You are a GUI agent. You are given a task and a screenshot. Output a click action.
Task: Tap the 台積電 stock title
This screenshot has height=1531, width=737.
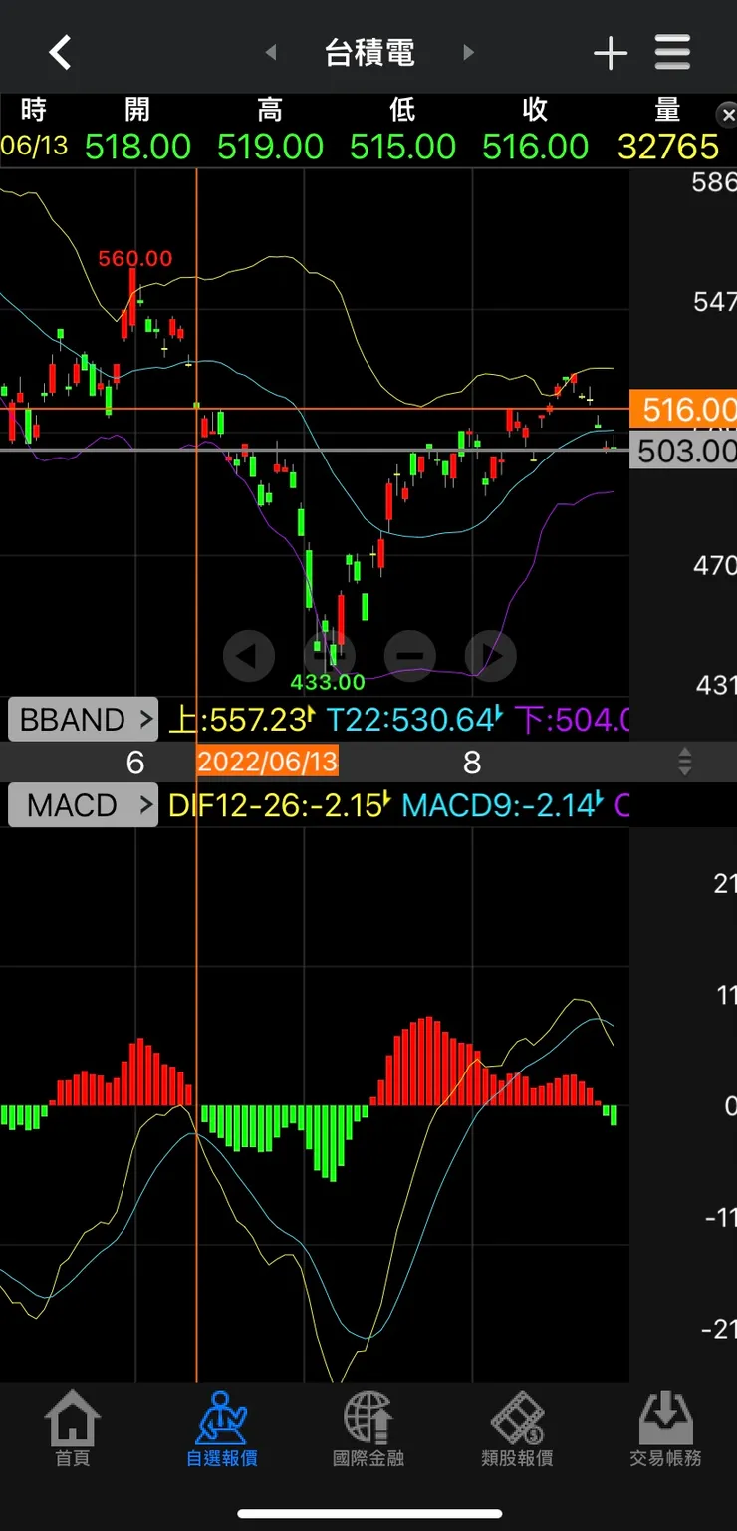pyautogui.click(x=369, y=53)
